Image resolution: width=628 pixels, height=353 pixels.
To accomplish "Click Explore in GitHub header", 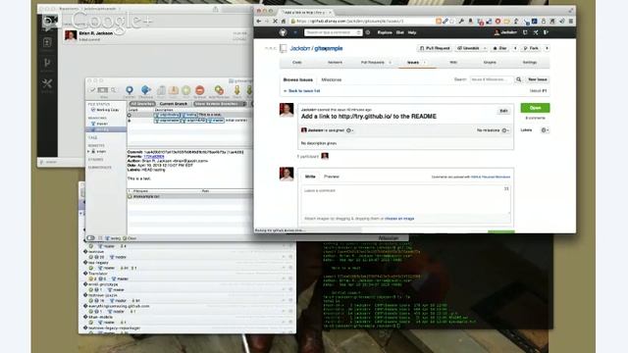I will (385, 32).
